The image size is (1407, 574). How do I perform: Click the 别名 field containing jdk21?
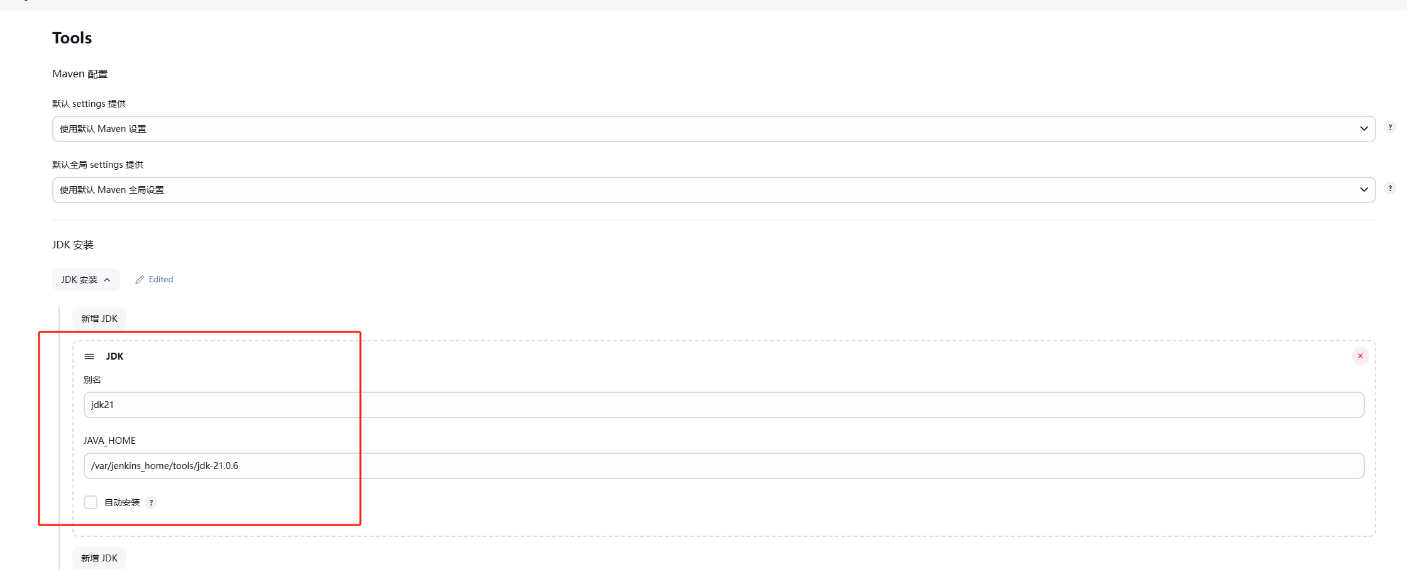click(x=723, y=405)
